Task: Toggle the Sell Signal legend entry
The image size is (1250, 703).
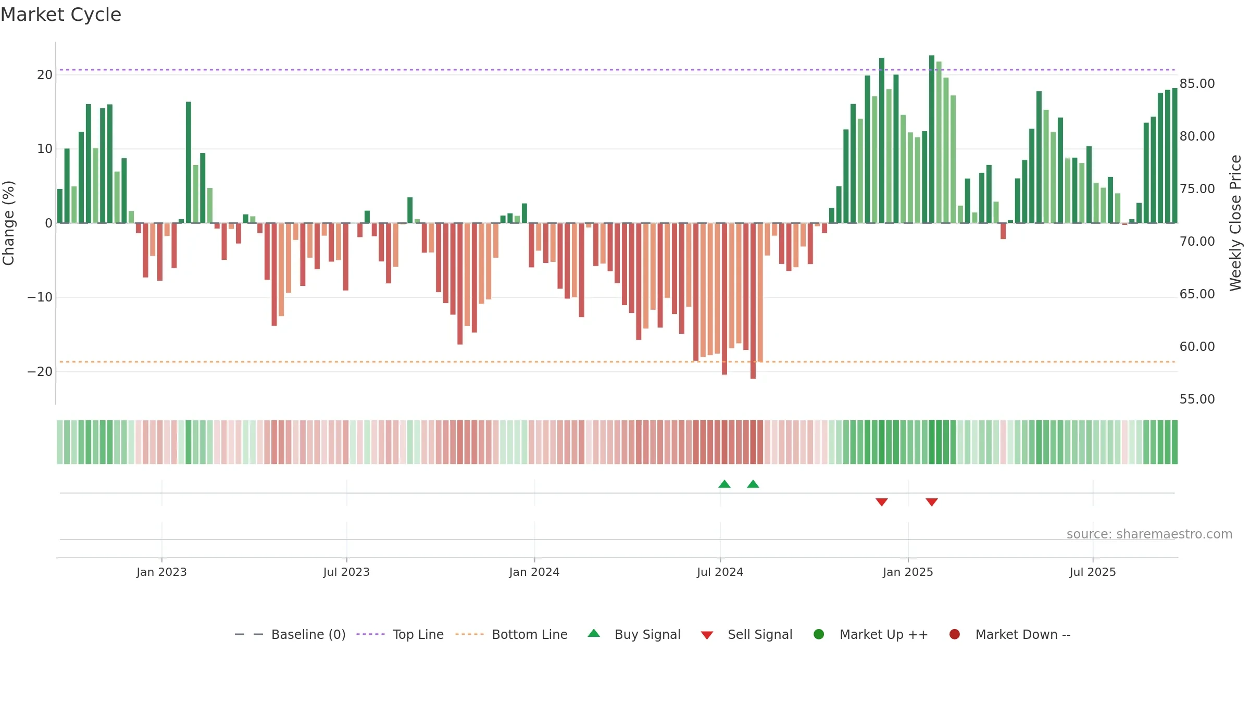Action: pyautogui.click(x=746, y=634)
